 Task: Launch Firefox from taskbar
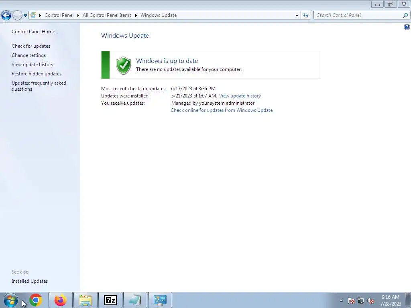[x=60, y=300]
